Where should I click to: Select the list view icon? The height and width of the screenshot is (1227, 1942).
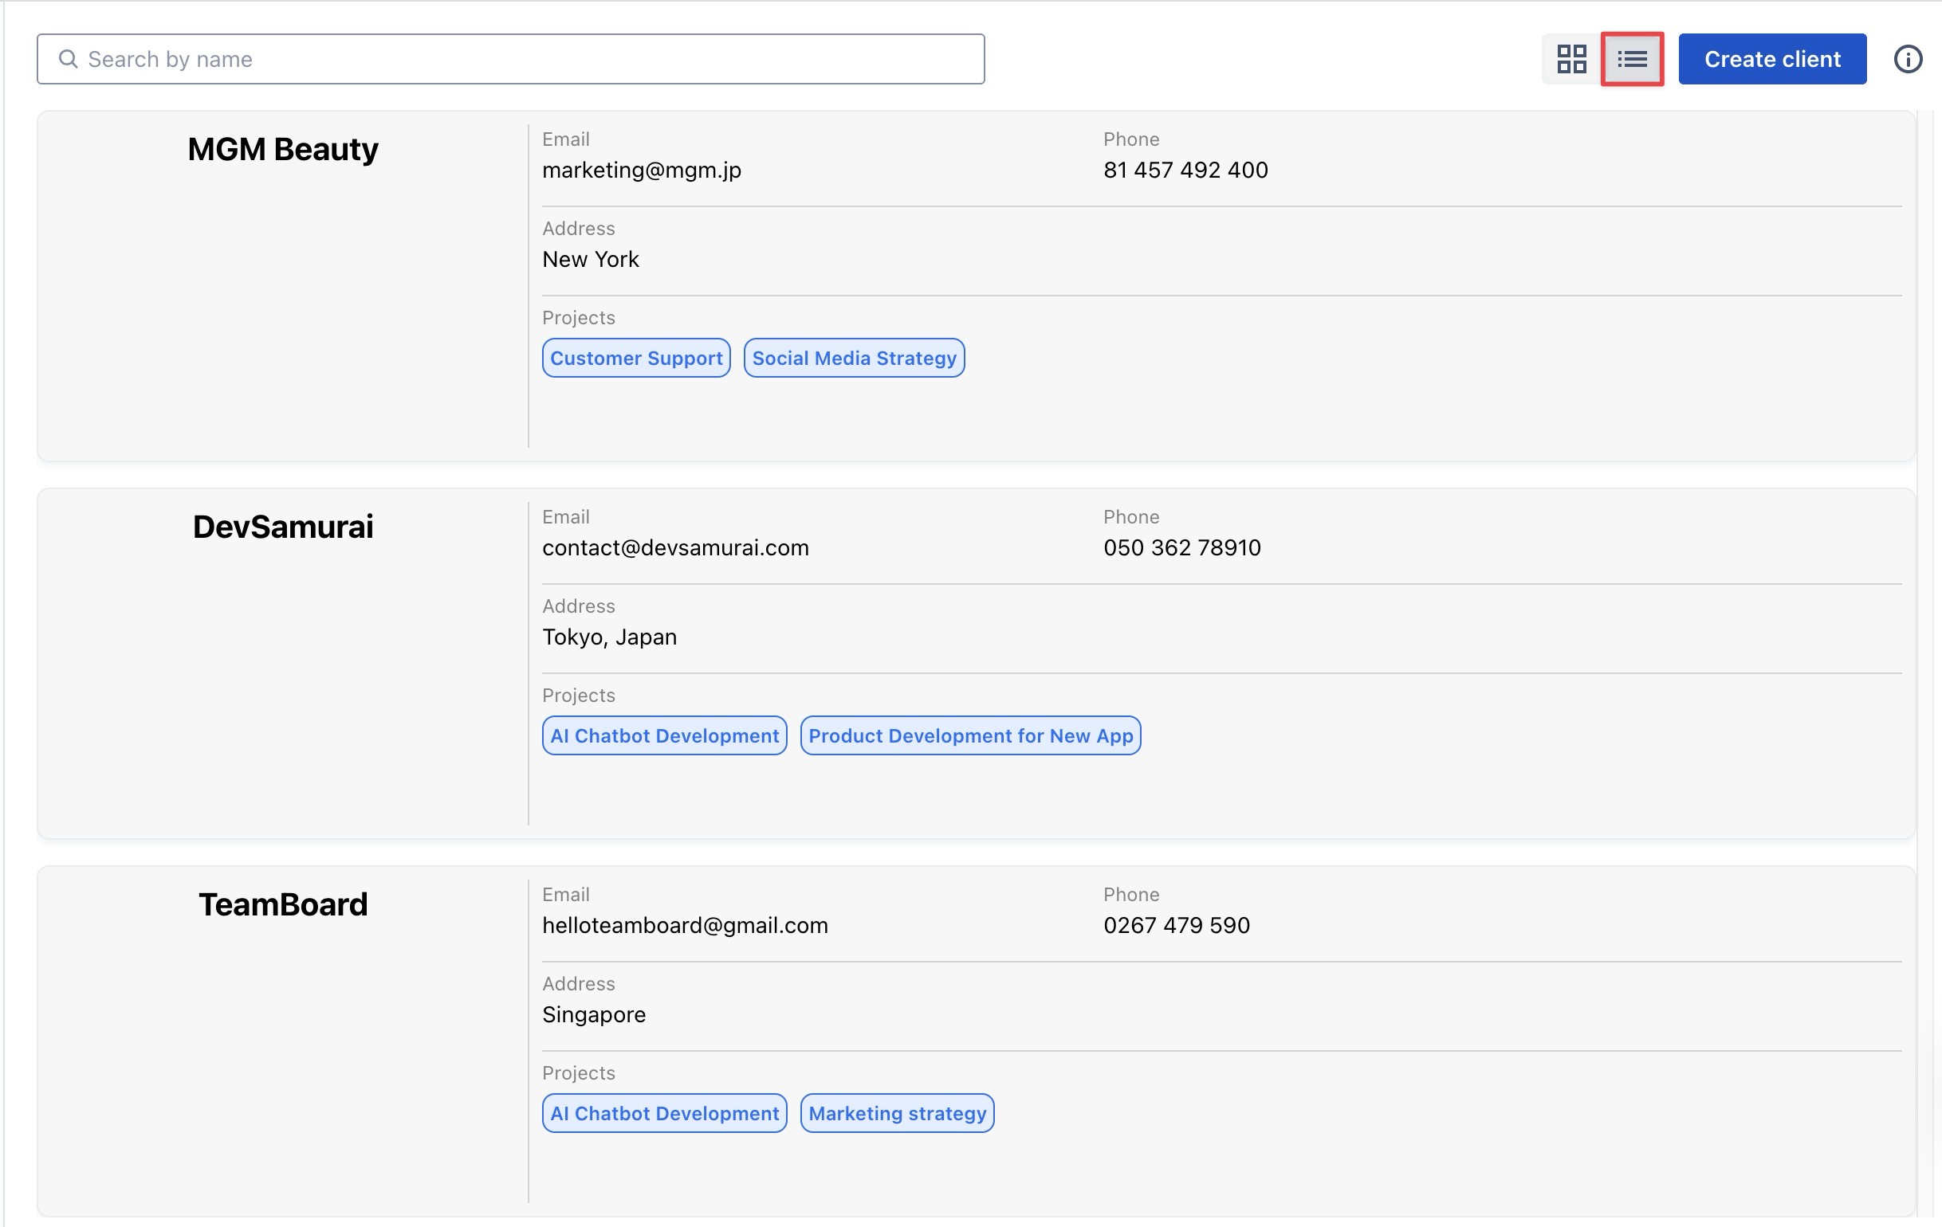pyautogui.click(x=1632, y=59)
